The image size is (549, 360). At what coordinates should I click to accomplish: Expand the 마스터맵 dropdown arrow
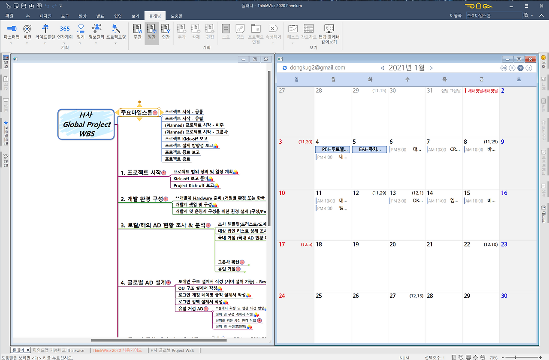pos(12,43)
